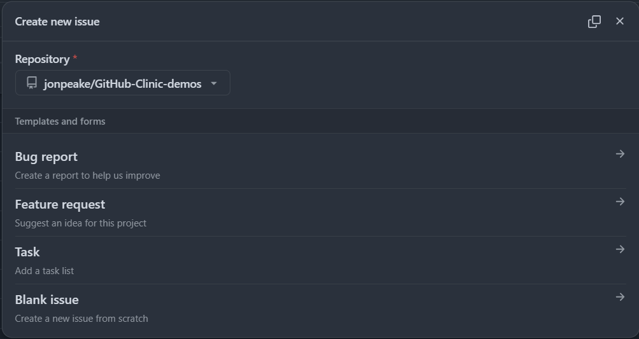Image resolution: width=639 pixels, height=339 pixels.
Task: Click the repository book icon in selector
Action: (x=32, y=83)
